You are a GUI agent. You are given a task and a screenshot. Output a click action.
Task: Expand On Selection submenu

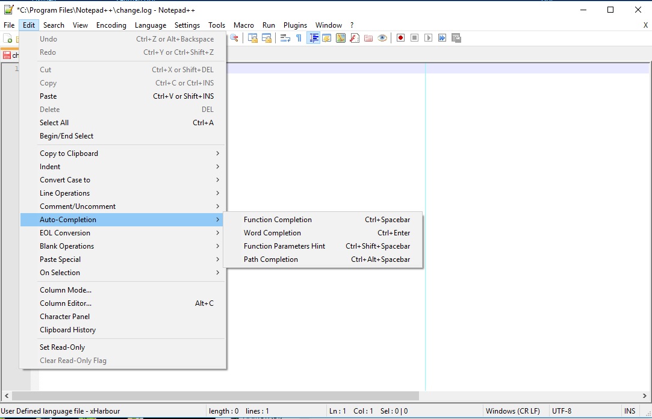[123, 273]
